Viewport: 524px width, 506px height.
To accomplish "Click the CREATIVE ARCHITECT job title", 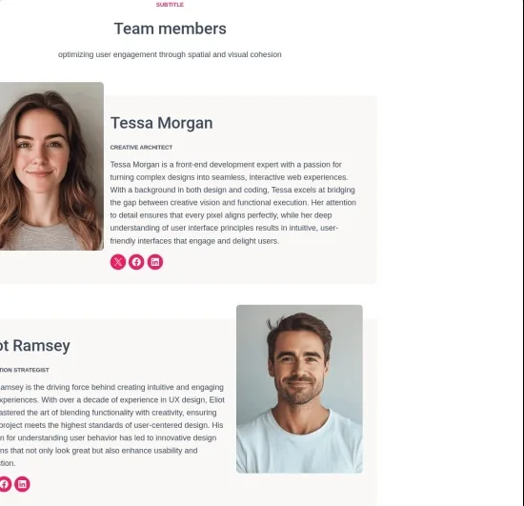I will [x=141, y=148].
